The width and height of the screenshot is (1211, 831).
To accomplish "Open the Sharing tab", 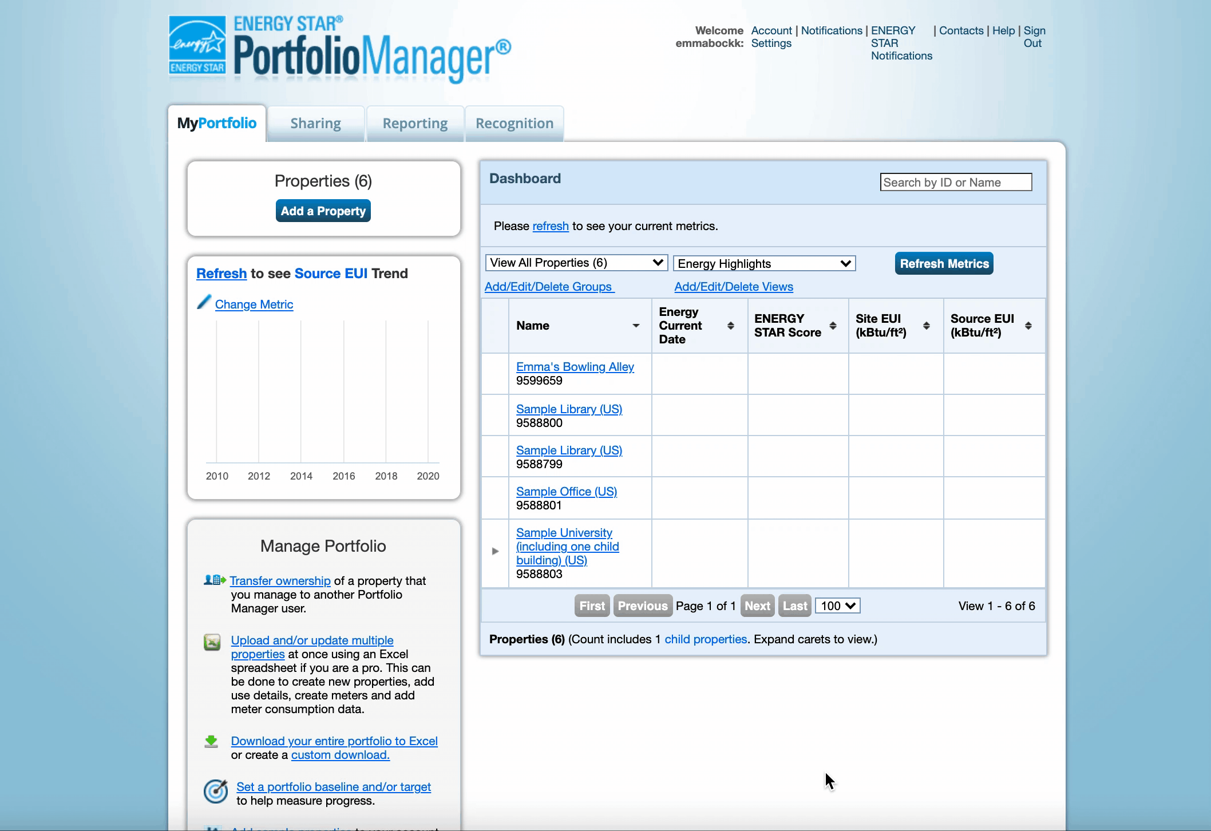I will [x=315, y=123].
